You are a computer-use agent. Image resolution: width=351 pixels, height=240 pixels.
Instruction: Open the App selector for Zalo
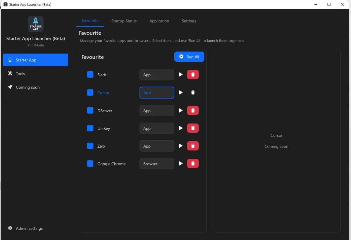(x=157, y=146)
